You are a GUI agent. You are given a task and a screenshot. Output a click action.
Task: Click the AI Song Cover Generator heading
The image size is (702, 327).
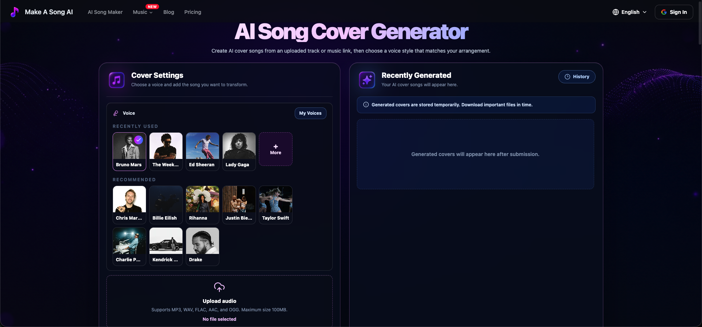point(351,32)
